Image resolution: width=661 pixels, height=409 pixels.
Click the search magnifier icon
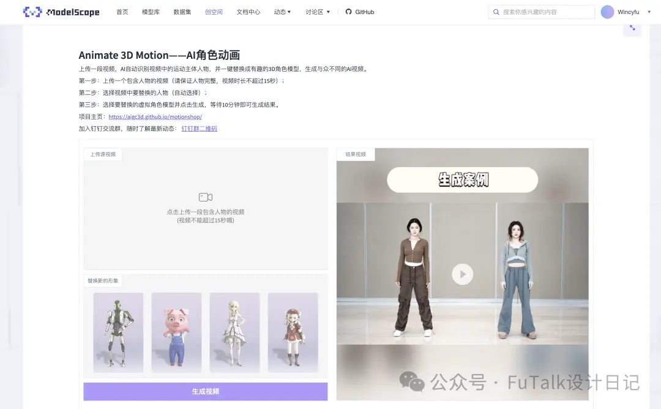click(496, 12)
